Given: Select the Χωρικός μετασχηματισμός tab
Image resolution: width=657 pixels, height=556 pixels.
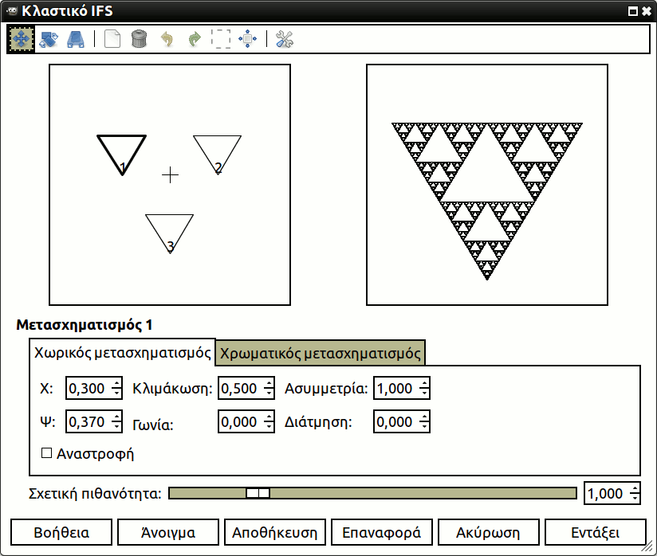Looking at the screenshot, I should point(122,352).
